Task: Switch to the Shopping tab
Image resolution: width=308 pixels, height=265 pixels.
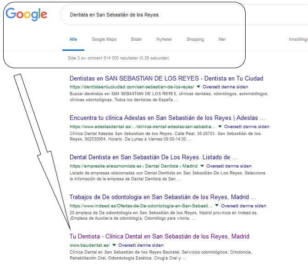Action: point(195,39)
